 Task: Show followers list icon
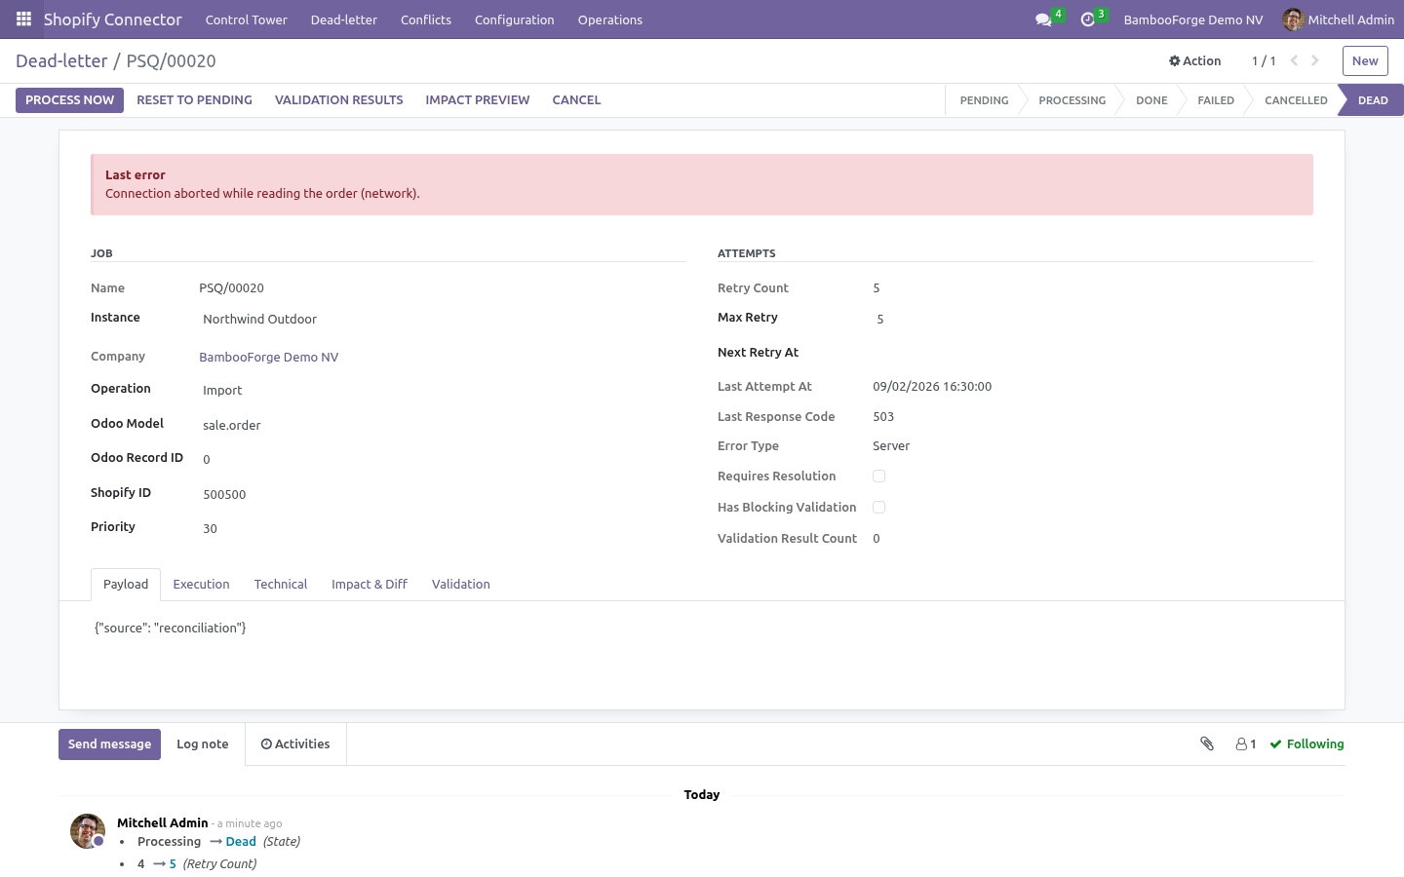(x=1246, y=744)
